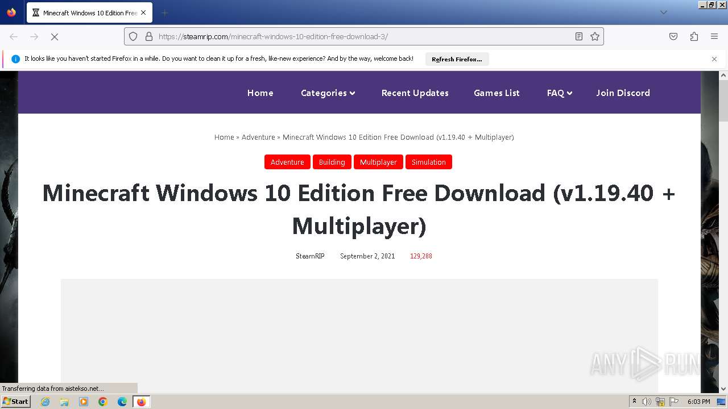Open a new tab with plus button
Viewport: 728px width, 409px height.
(x=164, y=12)
